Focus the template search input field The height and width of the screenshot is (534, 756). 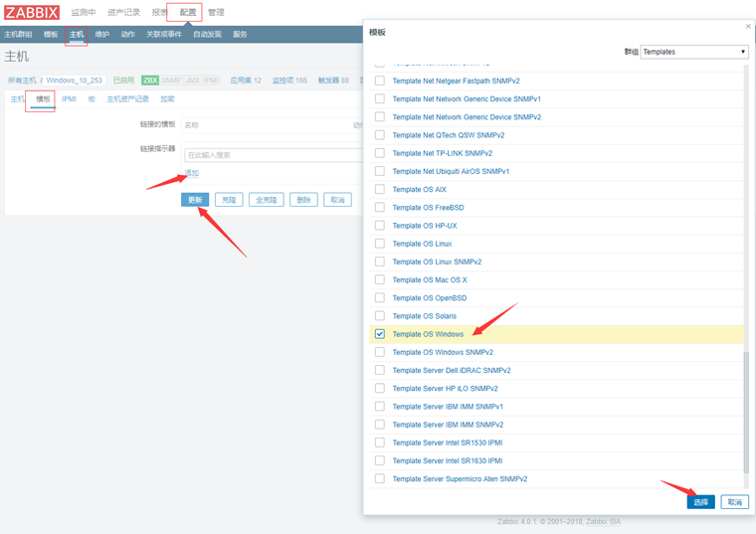(x=273, y=155)
